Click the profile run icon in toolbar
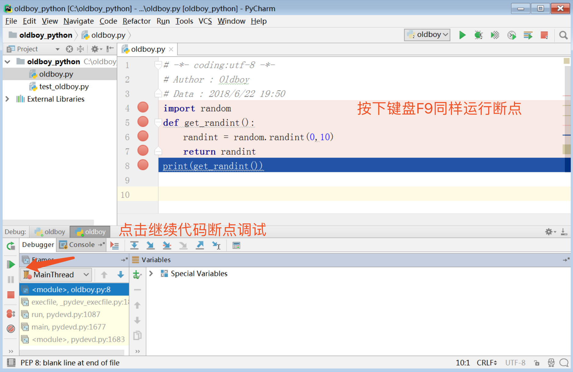Screen dimensions: 573x372 [x=512, y=35]
